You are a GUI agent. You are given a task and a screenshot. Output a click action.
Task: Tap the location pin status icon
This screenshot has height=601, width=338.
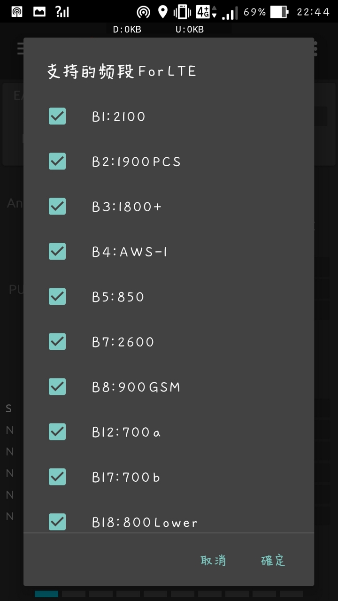tap(162, 12)
